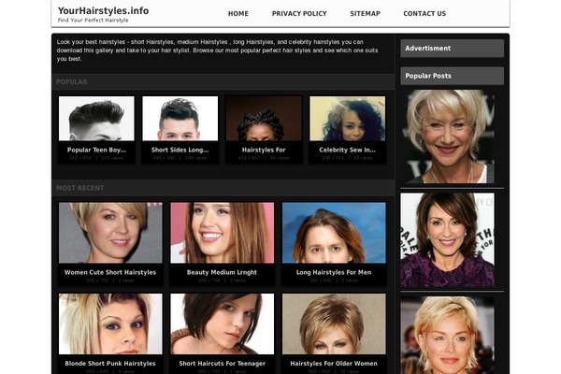Image resolution: width=561 pixels, height=374 pixels.
Task: Click the 'Beauty Medium Lrnght' title
Action: click(x=222, y=272)
